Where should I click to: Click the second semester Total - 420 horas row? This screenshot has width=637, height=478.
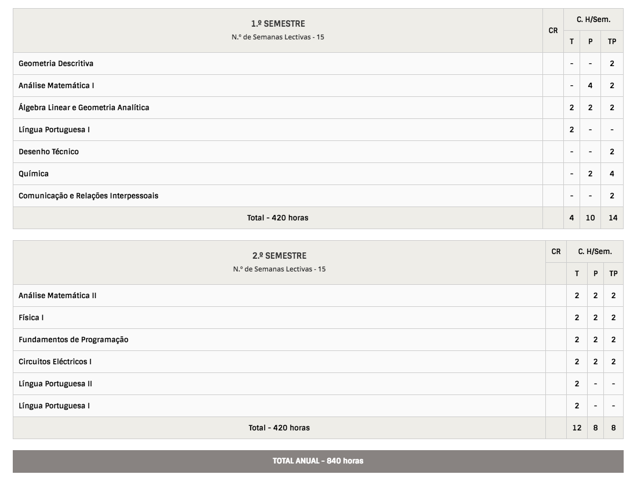click(279, 428)
